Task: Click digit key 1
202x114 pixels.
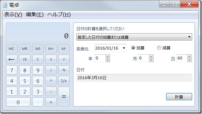Action: coord(12,91)
